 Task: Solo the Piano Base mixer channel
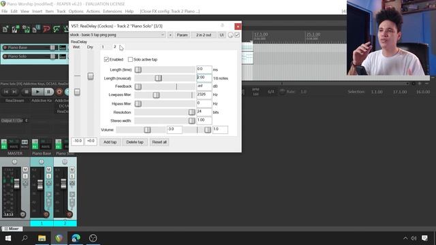pyautogui.click(x=48, y=176)
